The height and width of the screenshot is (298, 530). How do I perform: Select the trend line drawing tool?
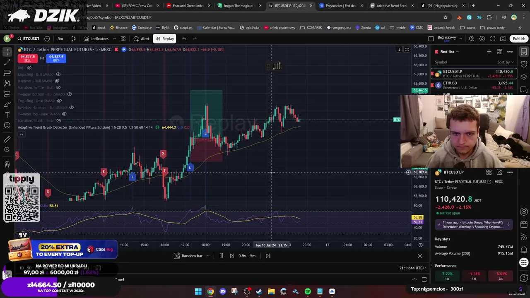[x=7, y=62]
